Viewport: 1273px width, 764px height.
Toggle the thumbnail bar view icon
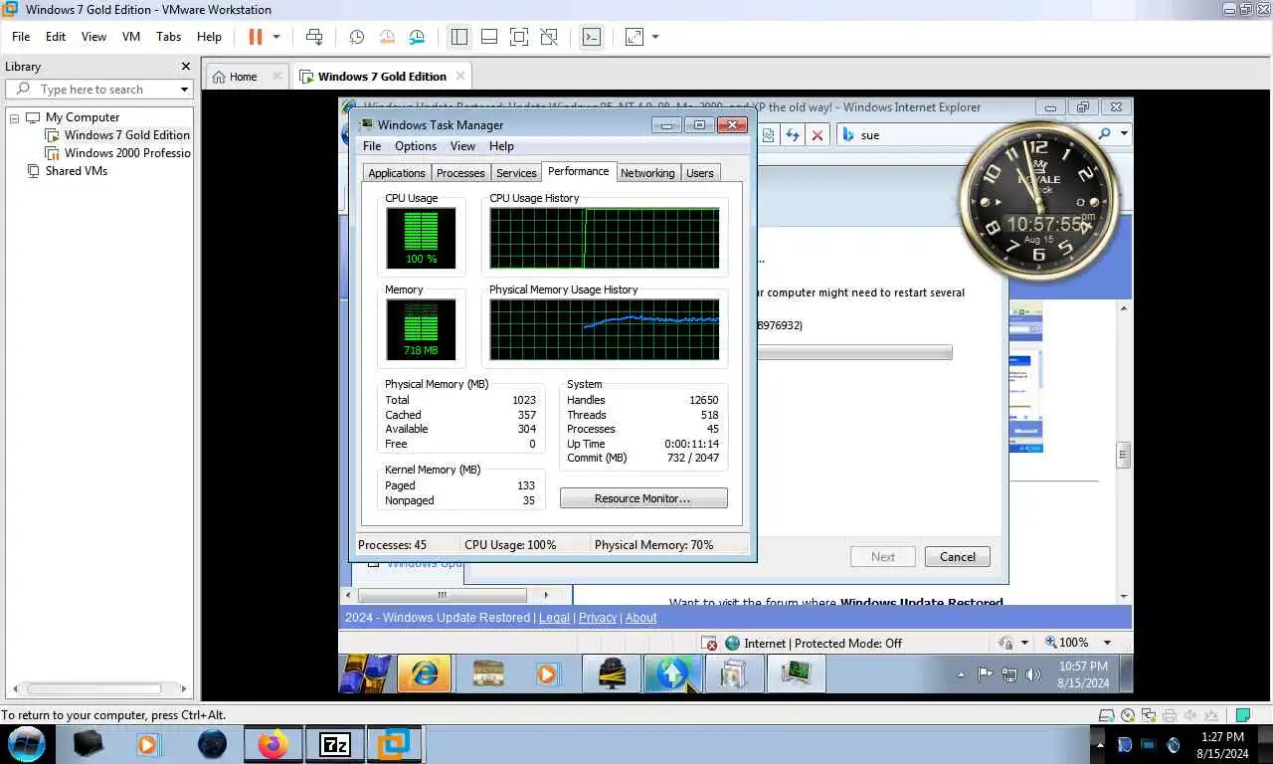(x=488, y=37)
